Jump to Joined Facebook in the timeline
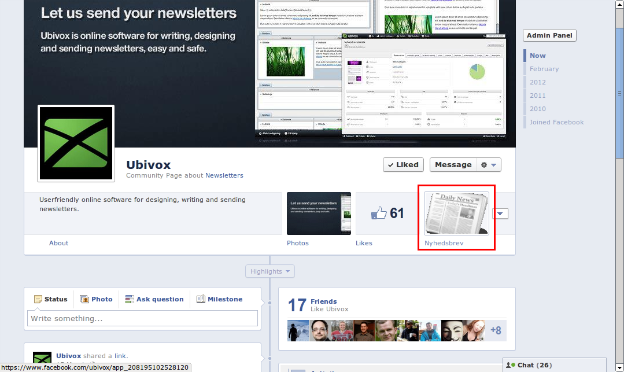 (556, 122)
